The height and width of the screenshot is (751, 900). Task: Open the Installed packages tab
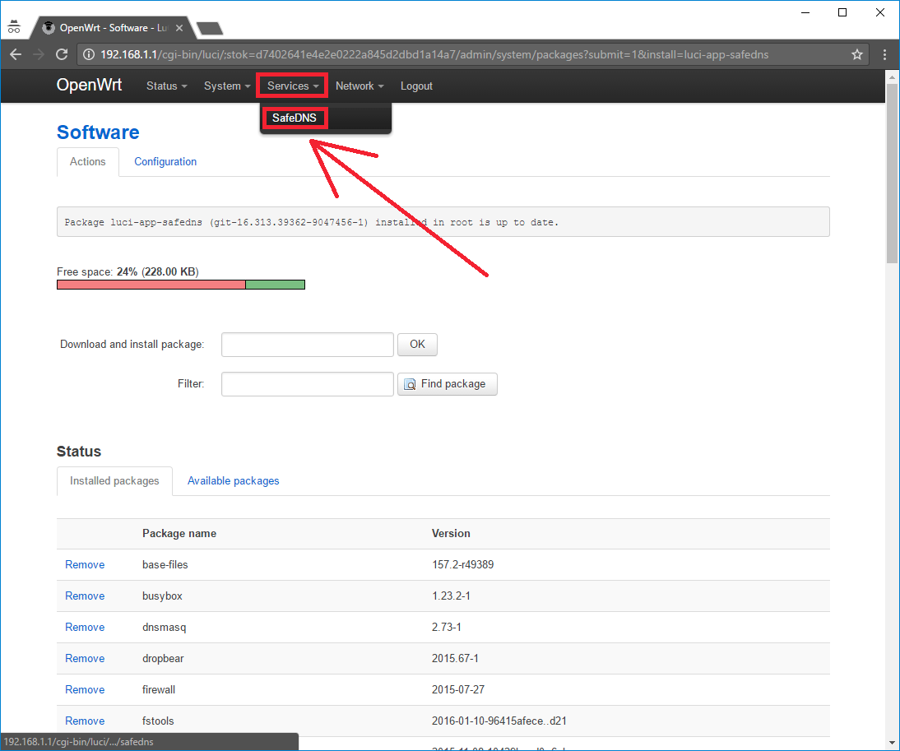114,480
